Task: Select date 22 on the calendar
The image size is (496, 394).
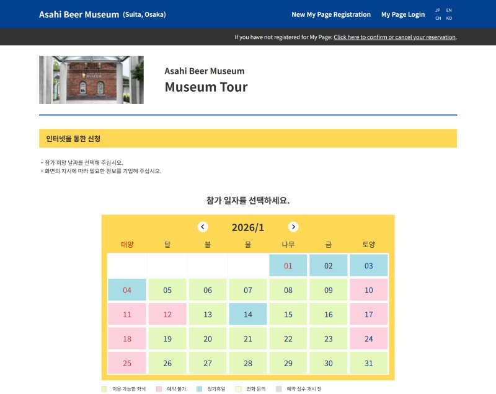Action: point(288,338)
